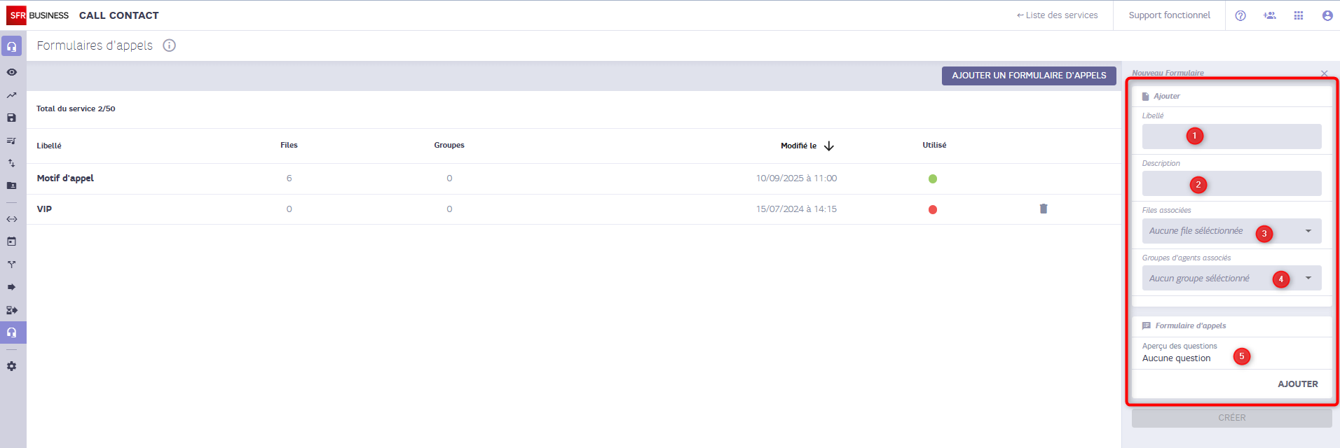Expand the Groupes d'agents associés dropdown

(x=1308, y=279)
